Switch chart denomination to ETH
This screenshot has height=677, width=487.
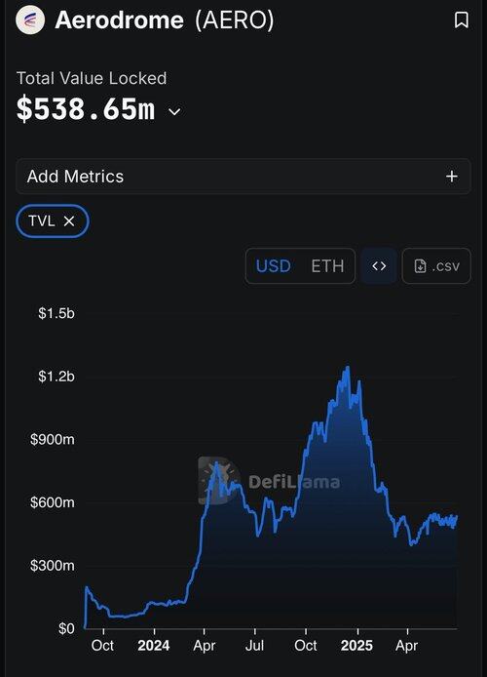click(x=327, y=266)
